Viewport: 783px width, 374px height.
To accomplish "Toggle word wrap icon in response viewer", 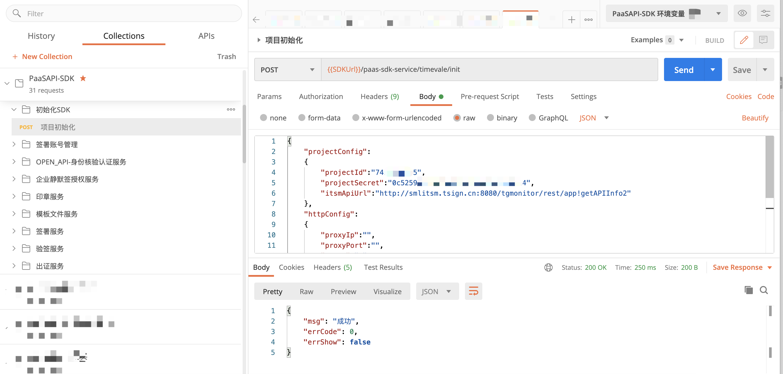I will (x=473, y=291).
